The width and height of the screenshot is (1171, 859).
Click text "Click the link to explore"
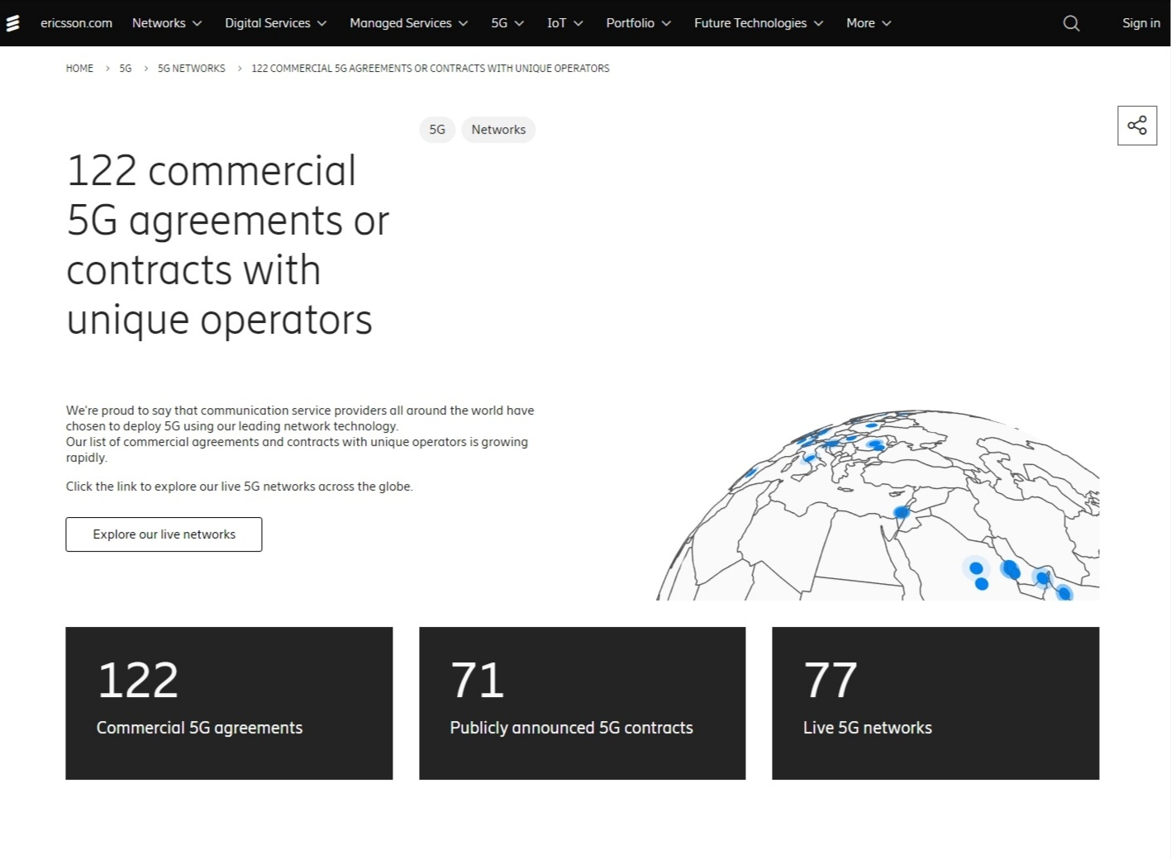239,486
